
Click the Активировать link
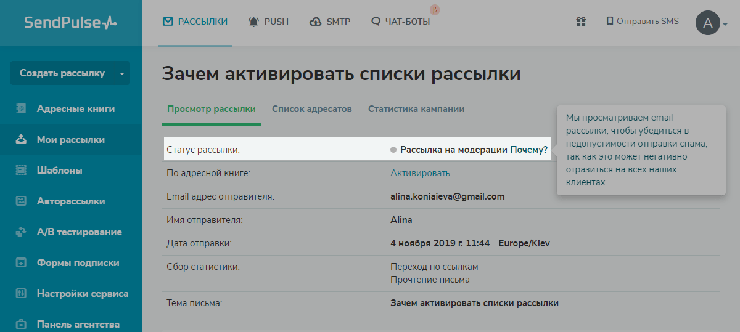(x=420, y=173)
